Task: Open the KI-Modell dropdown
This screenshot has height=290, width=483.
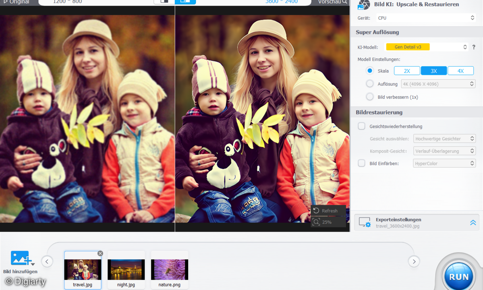Action: [427, 47]
